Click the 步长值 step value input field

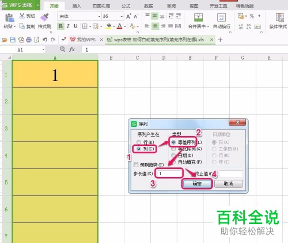169,173
